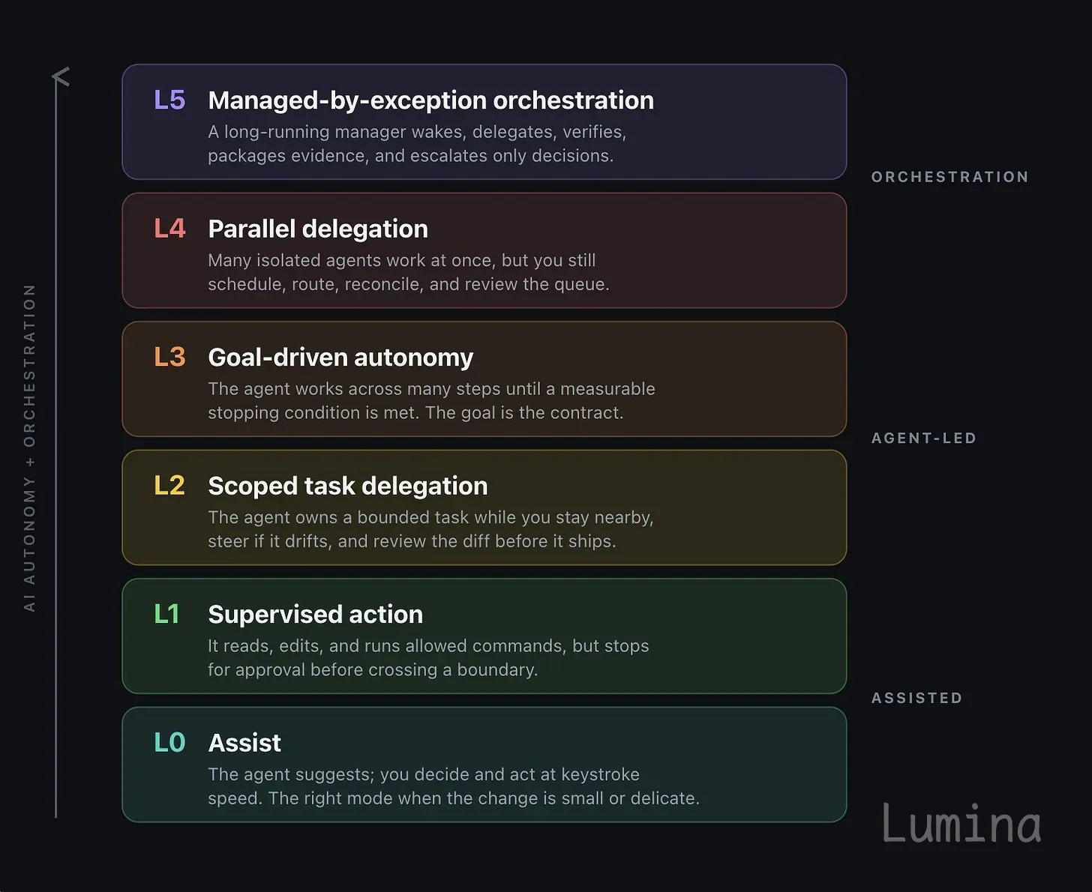The image size is (1092, 892).
Task: Click the ASSISTED category label
Action: (916, 698)
